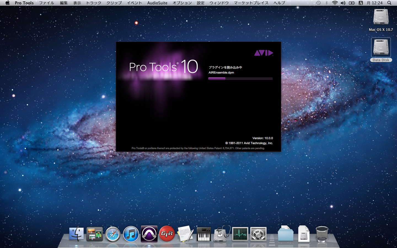Launch Disk Utility from the Dock
Viewport: 397px width, 248px height.
coord(222,234)
